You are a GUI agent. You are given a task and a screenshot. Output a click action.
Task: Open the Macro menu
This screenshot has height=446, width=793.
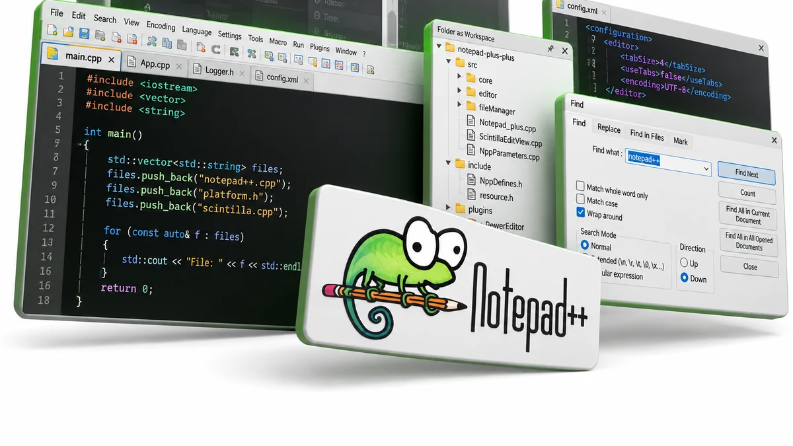click(278, 42)
